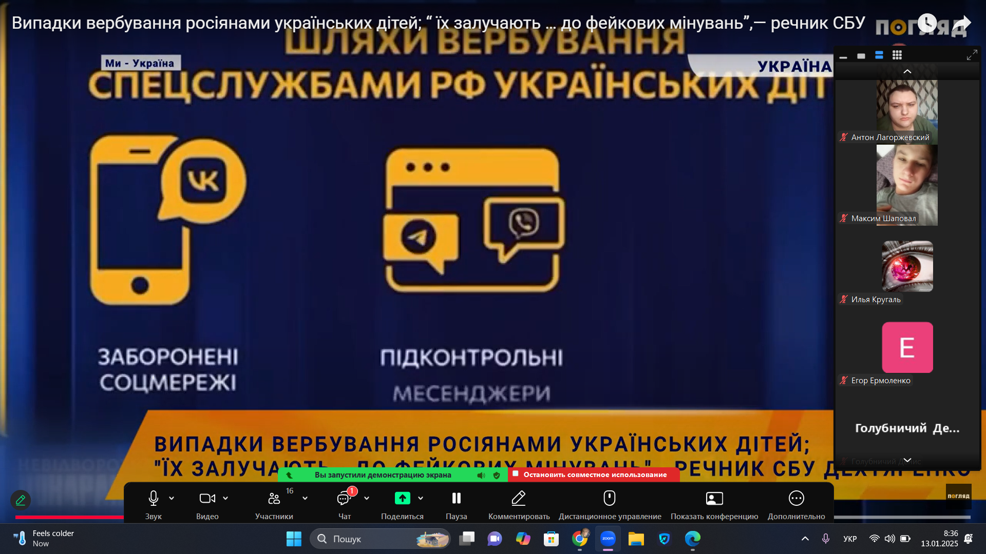The image size is (986, 554).
Task: Click the Пошук taskbar search box
Action: [x=380, y=539]
